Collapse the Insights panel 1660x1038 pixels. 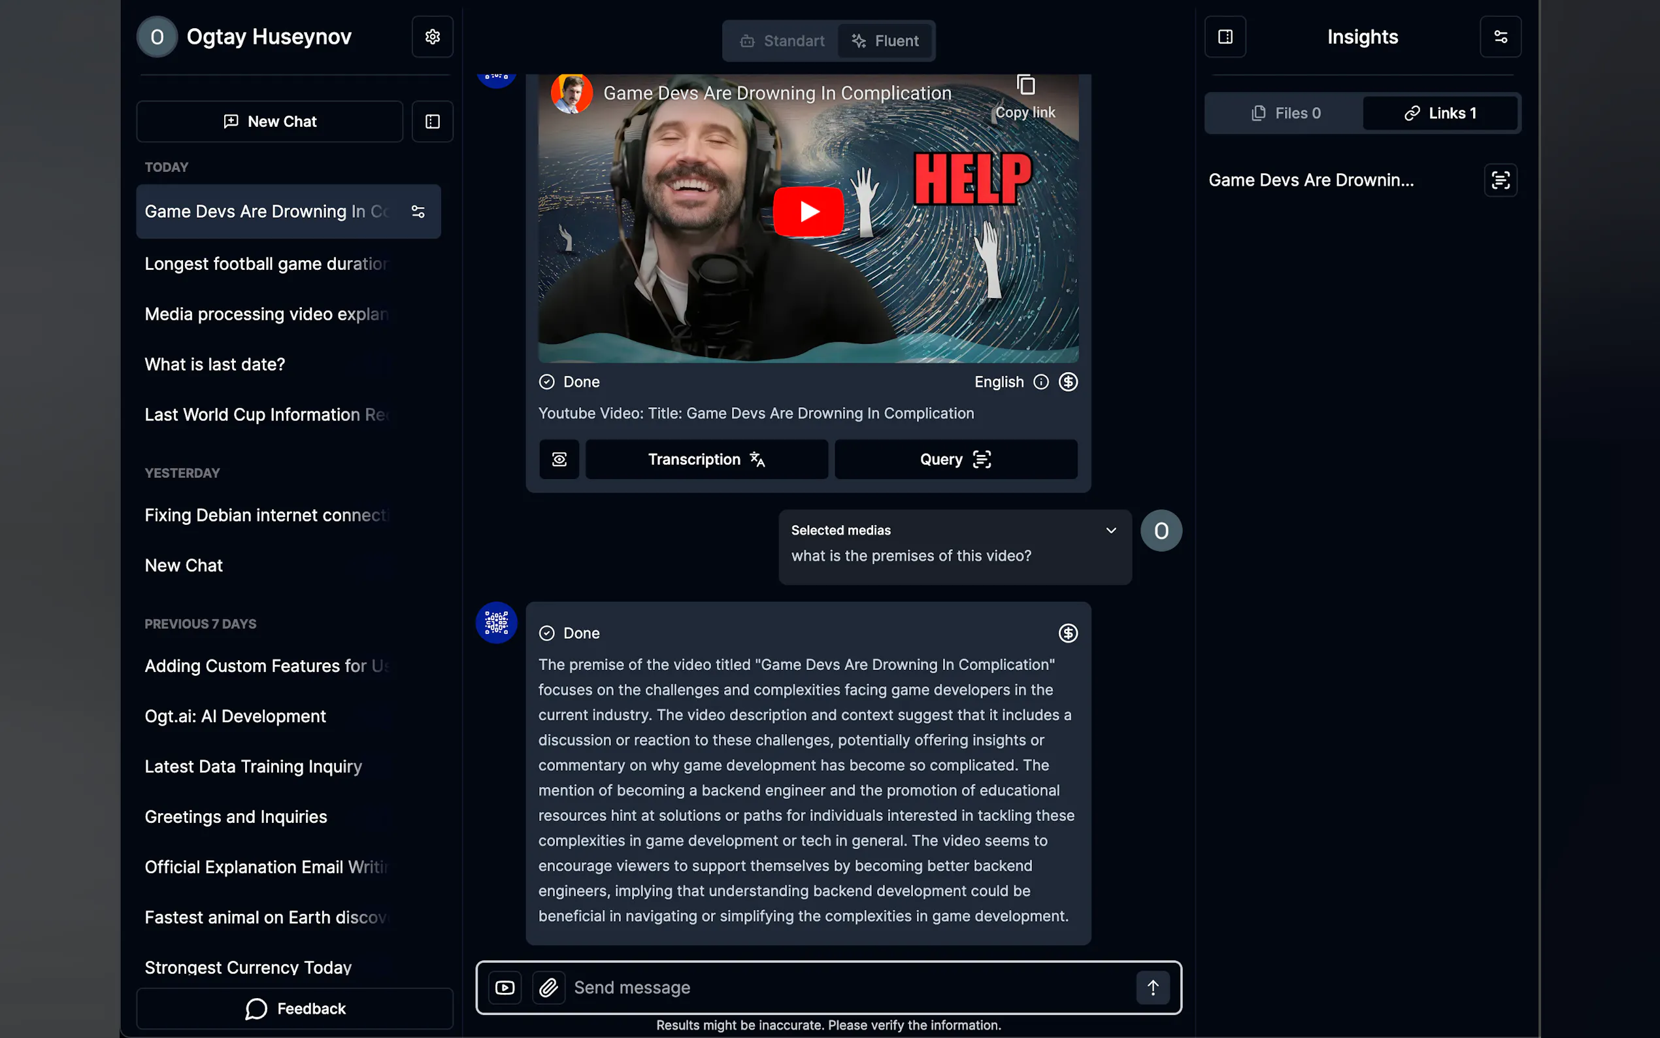[1225, 37]
